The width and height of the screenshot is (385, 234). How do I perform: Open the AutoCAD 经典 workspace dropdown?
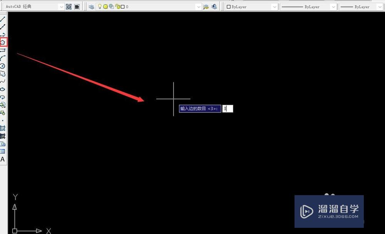(62, 6)
